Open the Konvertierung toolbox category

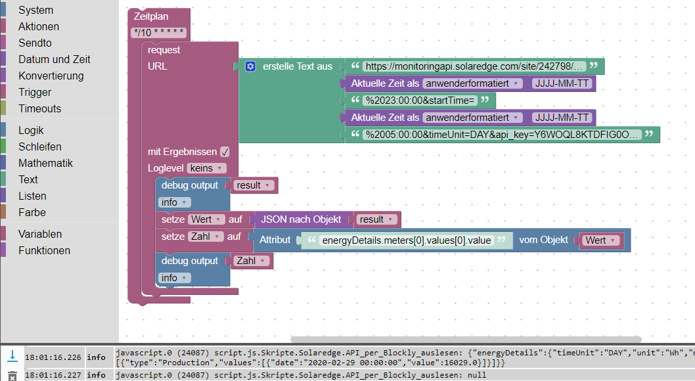(x=51, y=76)
